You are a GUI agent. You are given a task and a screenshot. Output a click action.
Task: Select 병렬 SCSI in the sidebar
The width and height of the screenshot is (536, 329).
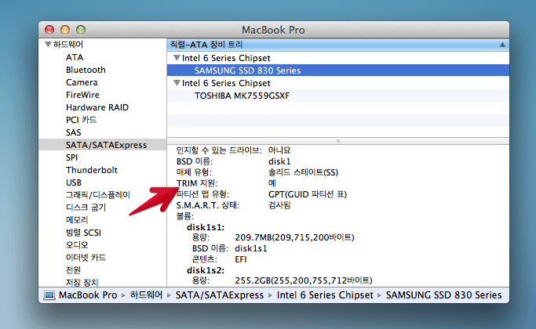click(83, 233)
